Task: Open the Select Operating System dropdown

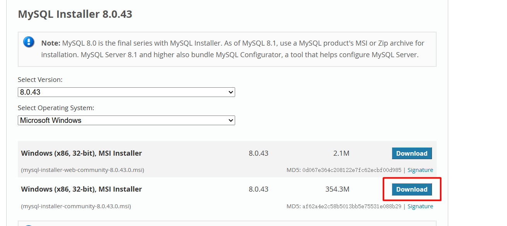Action: point(126,121)
